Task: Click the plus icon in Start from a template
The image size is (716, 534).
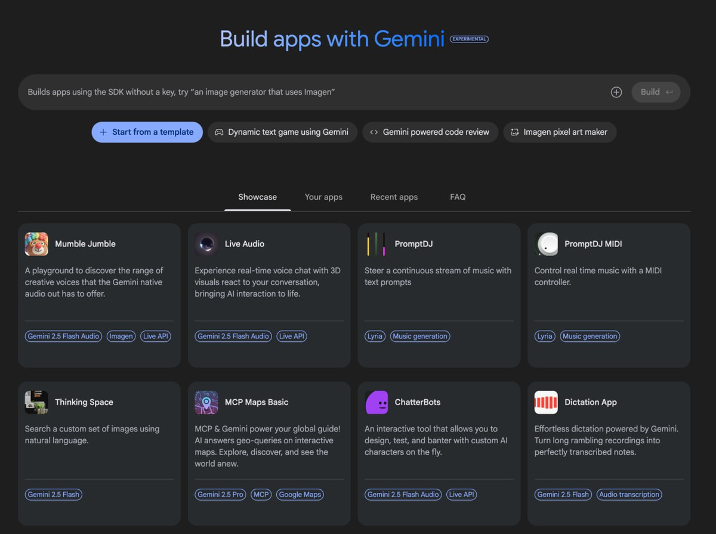Action: (103, 132)
